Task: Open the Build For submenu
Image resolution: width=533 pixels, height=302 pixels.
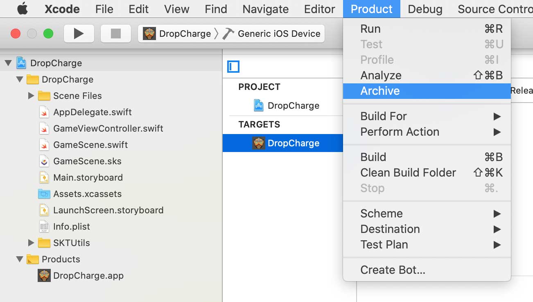Action: click(384, 116)
